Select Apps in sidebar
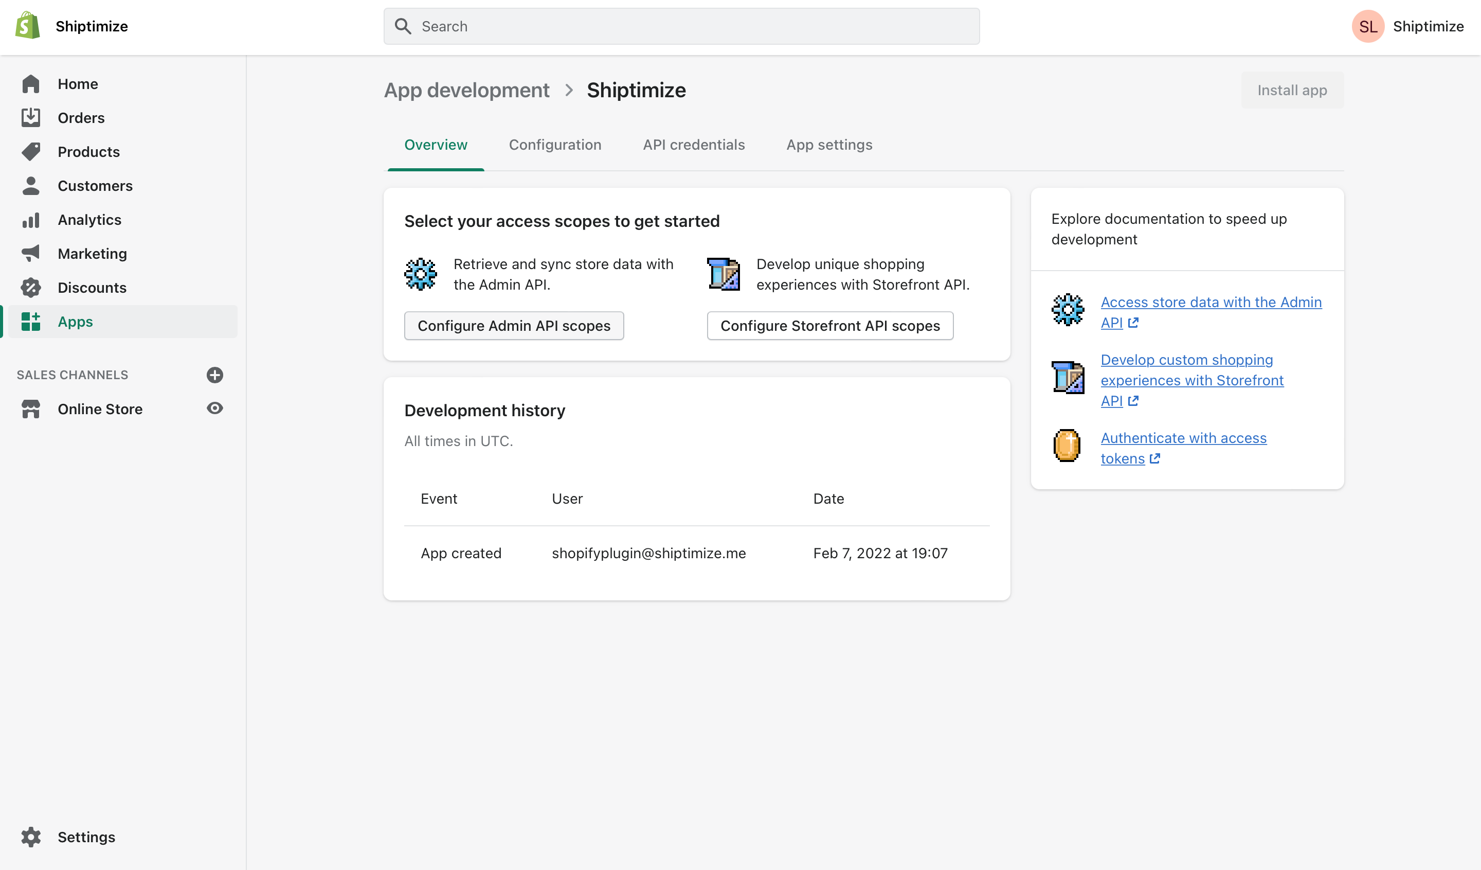 click(x=123, y=322)
